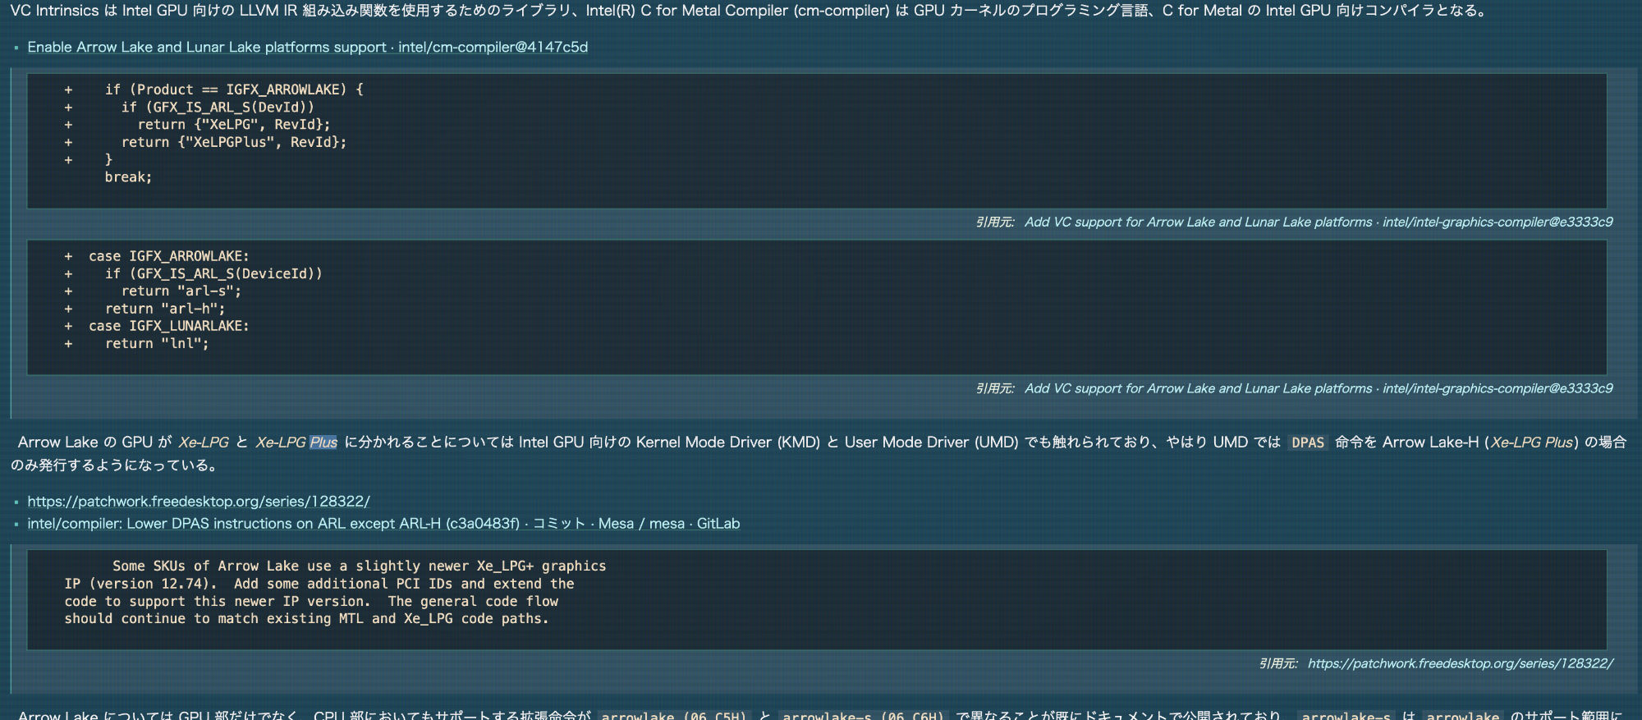Screen dimensions: 1642x720
Task: Open the intel/cm-compiler@4147c5d commit link
Action: pyautogui.click(x=307, y=47)
